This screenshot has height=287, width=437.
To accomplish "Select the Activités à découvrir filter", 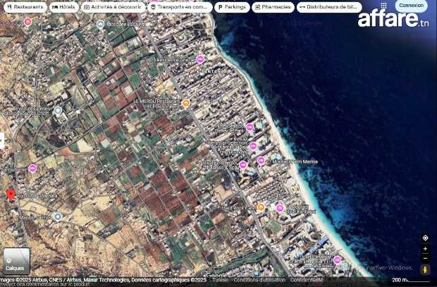I will (113, 7).
